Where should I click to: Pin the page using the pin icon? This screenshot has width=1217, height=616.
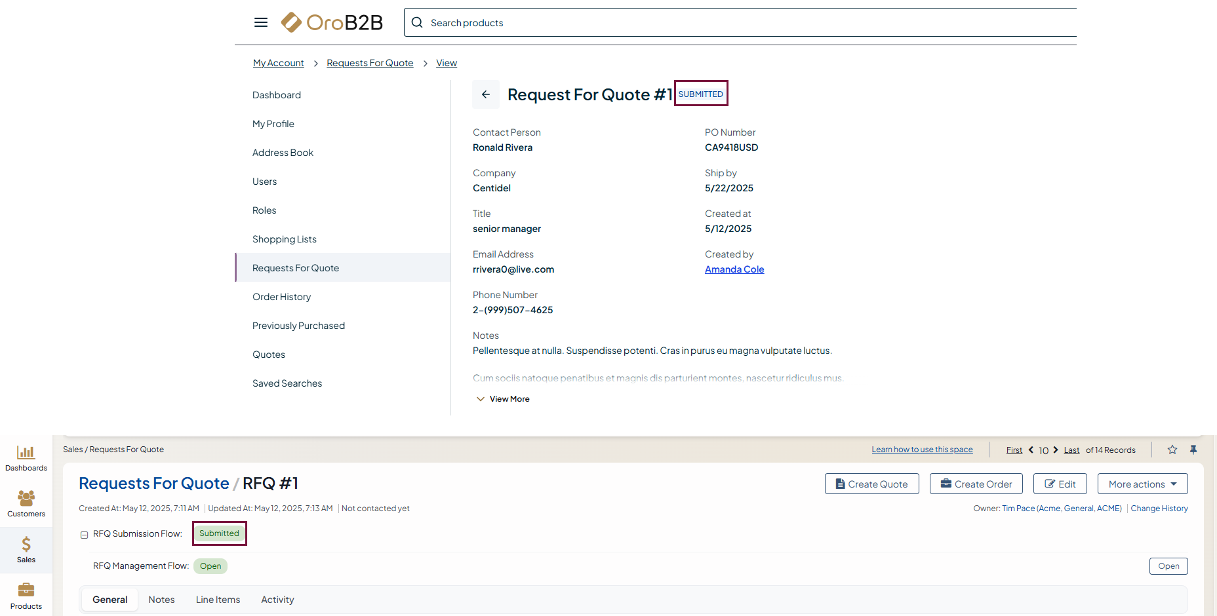pos(1193,450)
